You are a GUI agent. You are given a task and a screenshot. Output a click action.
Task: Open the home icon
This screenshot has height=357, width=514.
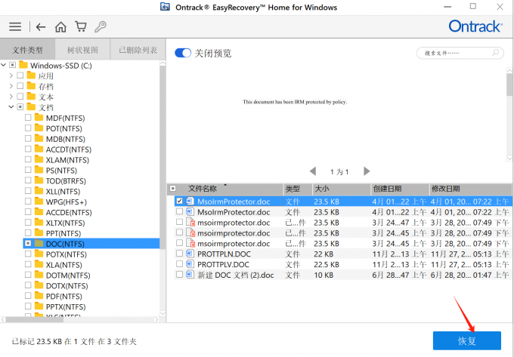[60, 26]
